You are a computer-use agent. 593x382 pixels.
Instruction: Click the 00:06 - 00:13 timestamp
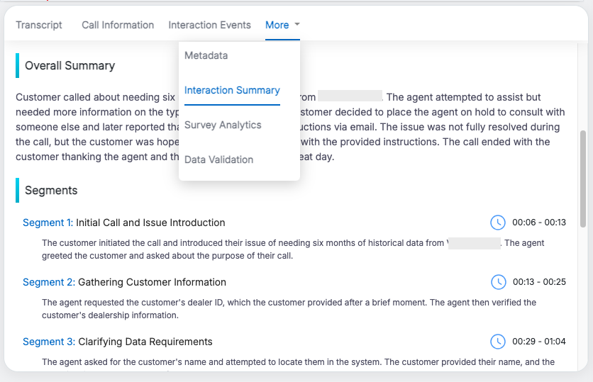click(x=539, y=223)
